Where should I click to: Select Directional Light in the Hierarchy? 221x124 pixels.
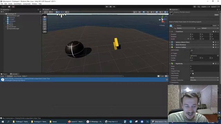(x=14, y=16)
